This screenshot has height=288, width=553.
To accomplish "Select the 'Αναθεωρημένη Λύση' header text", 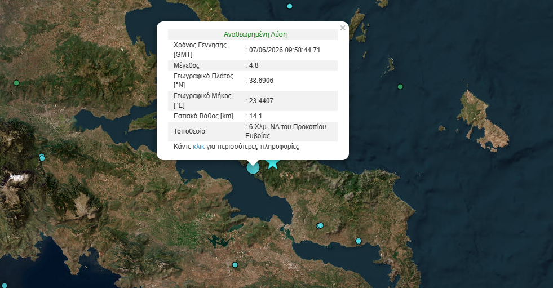I will [x=255, y=34].
